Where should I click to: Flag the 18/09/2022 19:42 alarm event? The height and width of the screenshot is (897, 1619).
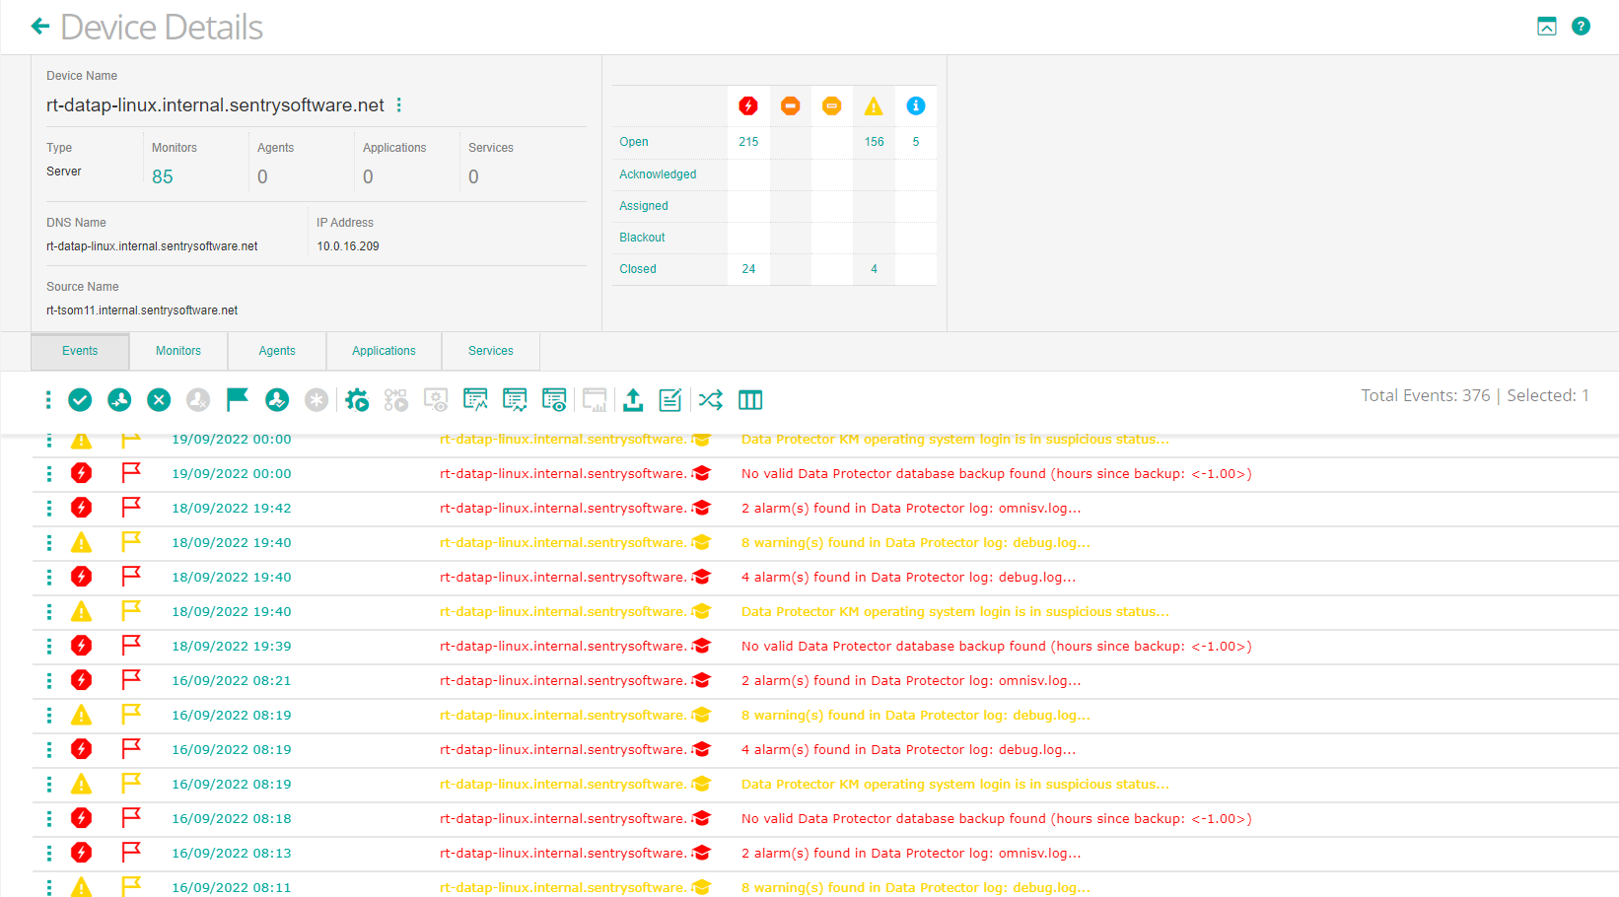click(130, 507)
